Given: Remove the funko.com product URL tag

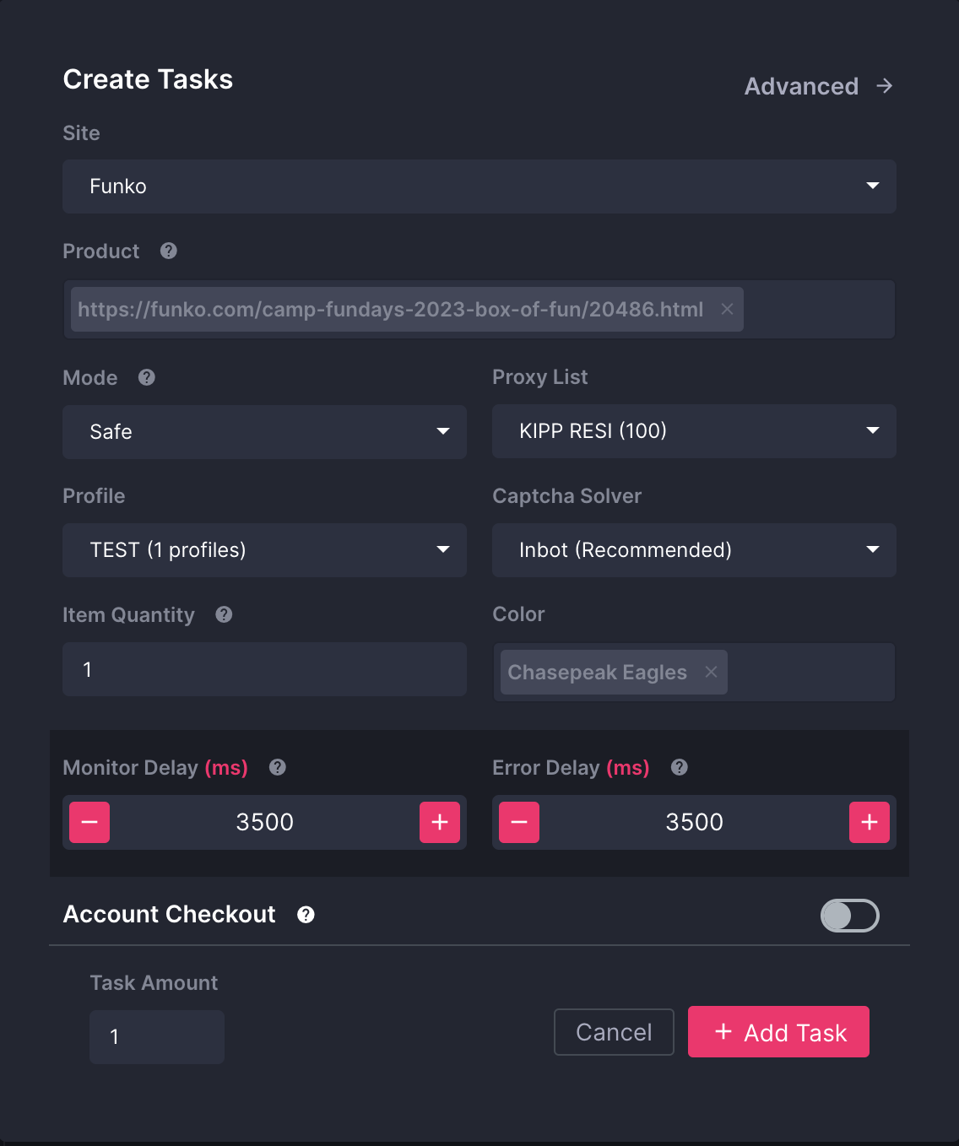Looking at the screenshot, I should tap(727, 309).
